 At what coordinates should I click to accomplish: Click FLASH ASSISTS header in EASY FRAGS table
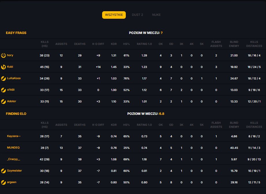click(216, 44)
